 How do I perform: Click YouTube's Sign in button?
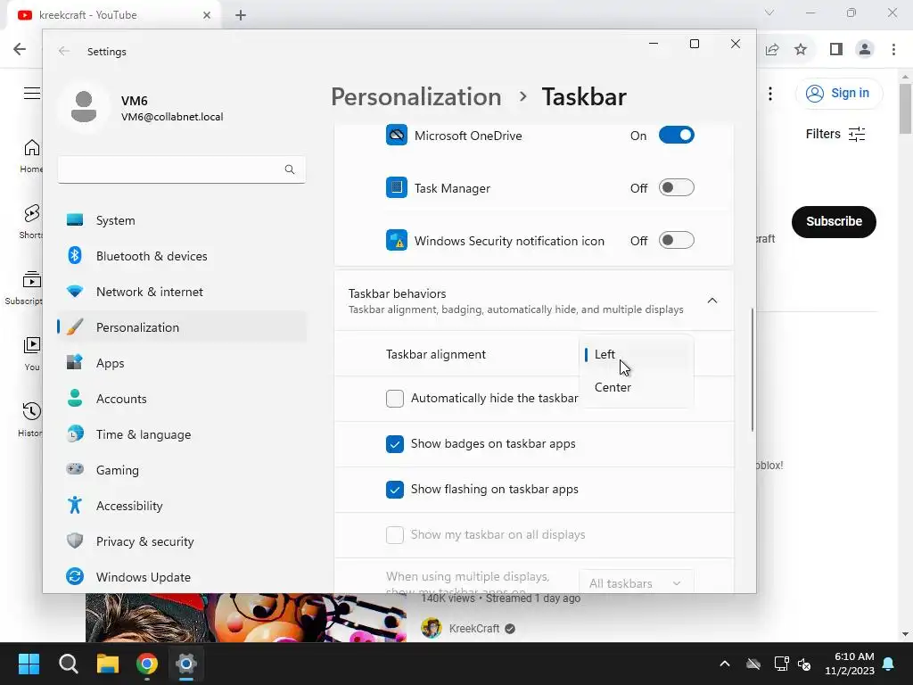tap(839, 93)
